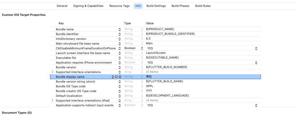Click key stepper arrows for Bundle identifier
296x115 pixels.
coord(120,34)
